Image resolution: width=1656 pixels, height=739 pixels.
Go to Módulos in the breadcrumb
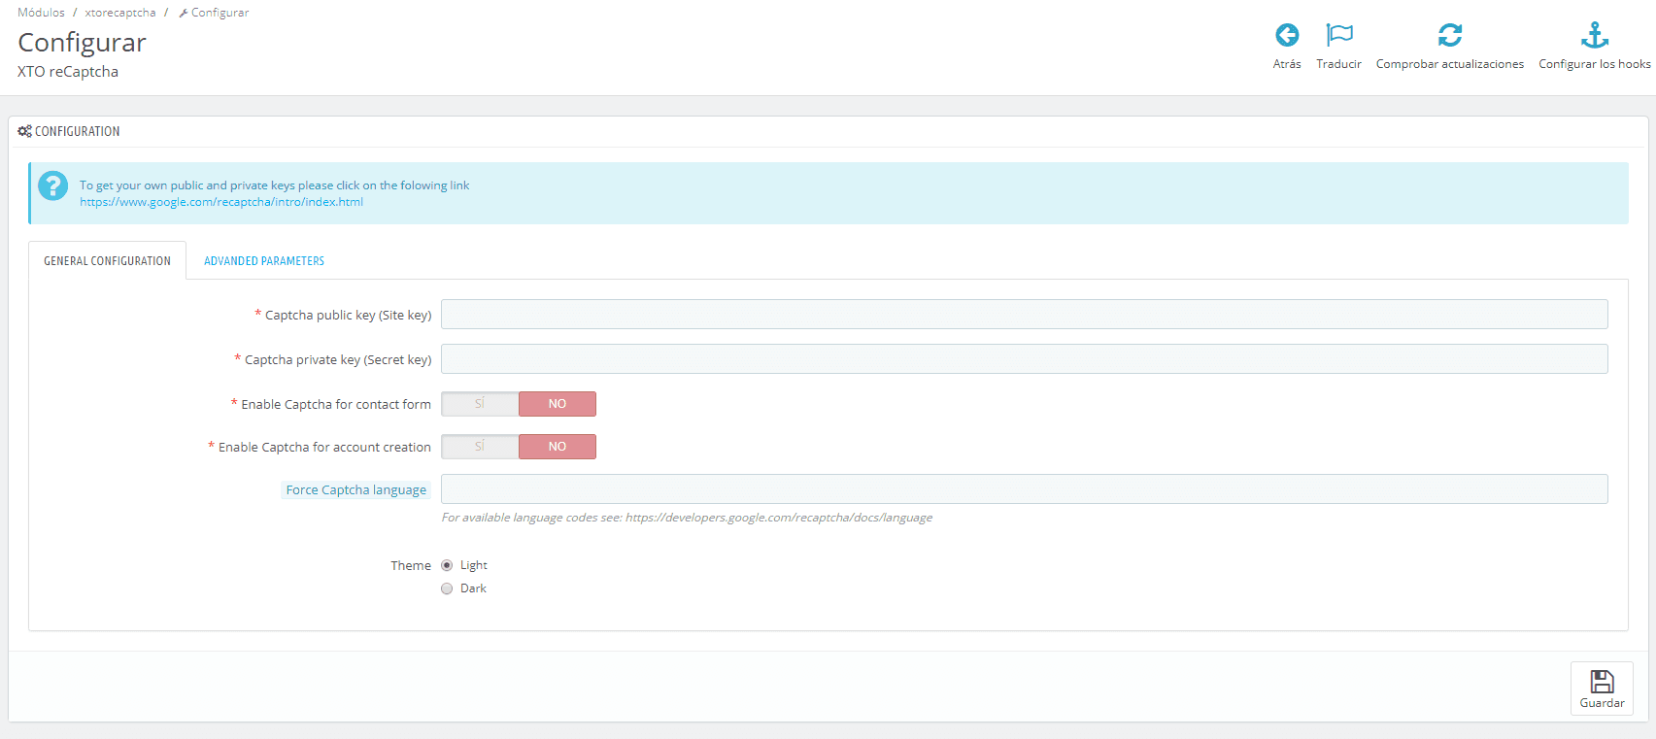coord(41,13)
